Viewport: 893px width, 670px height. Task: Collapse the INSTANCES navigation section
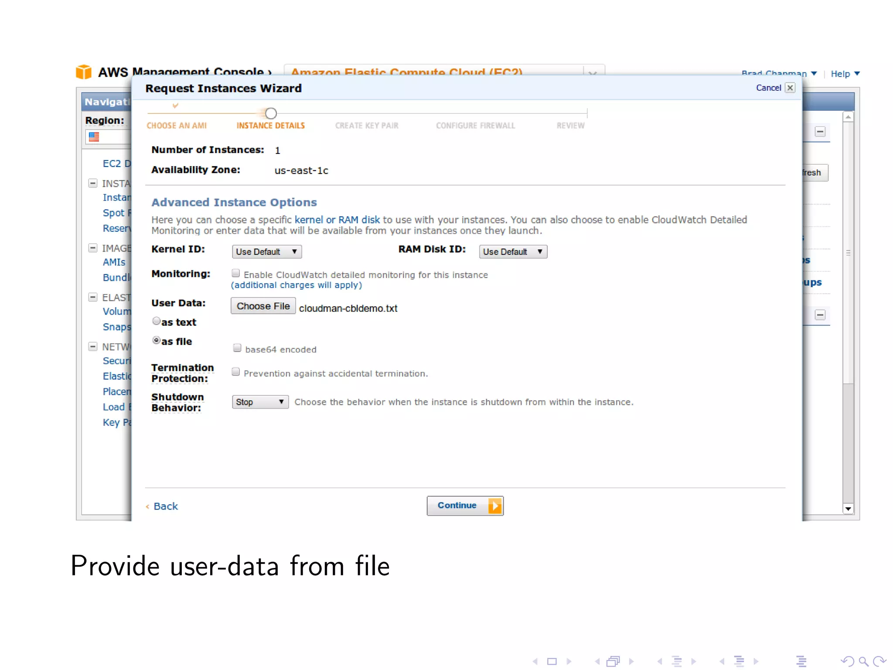click(x=92, y=183)
